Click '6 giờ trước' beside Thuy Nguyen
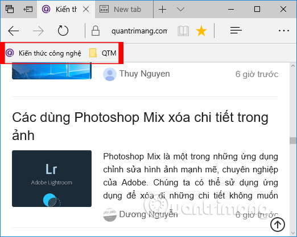The image size is (297, 237). [x=257, y=74]
